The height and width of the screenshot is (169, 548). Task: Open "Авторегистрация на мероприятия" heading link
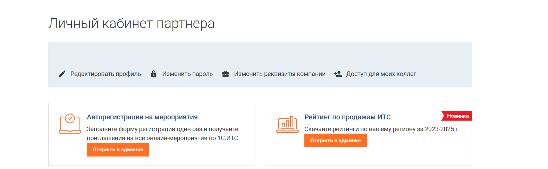(142, 117)
